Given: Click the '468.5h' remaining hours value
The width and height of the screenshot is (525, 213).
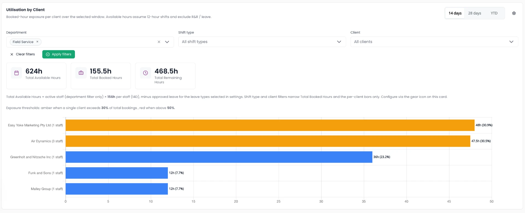Looking at the screenshot, I should (x=166, y=71).
